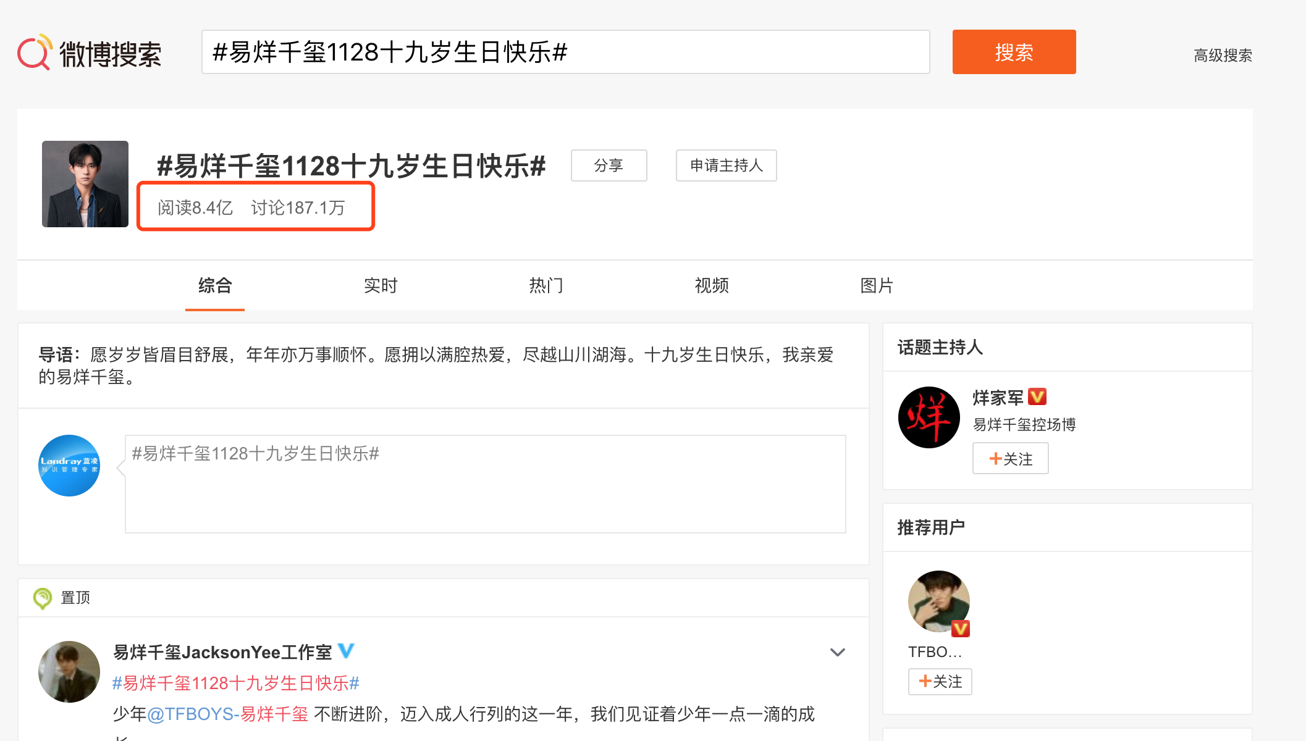
Task: Select the 视频 tab
Action: coord(712,285)
